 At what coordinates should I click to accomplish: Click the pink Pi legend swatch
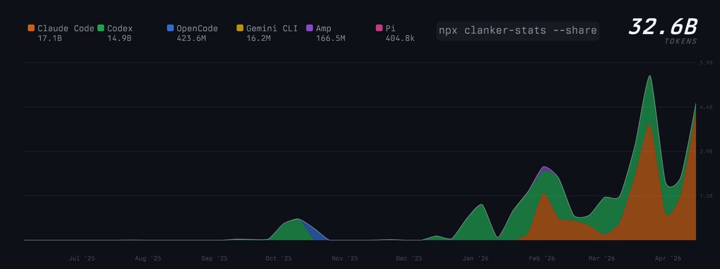click(379, 28)
